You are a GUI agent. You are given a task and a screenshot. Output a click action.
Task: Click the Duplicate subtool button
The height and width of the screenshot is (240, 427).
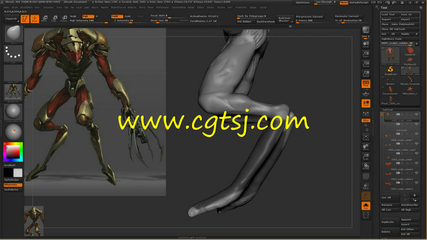pos(390,222)
